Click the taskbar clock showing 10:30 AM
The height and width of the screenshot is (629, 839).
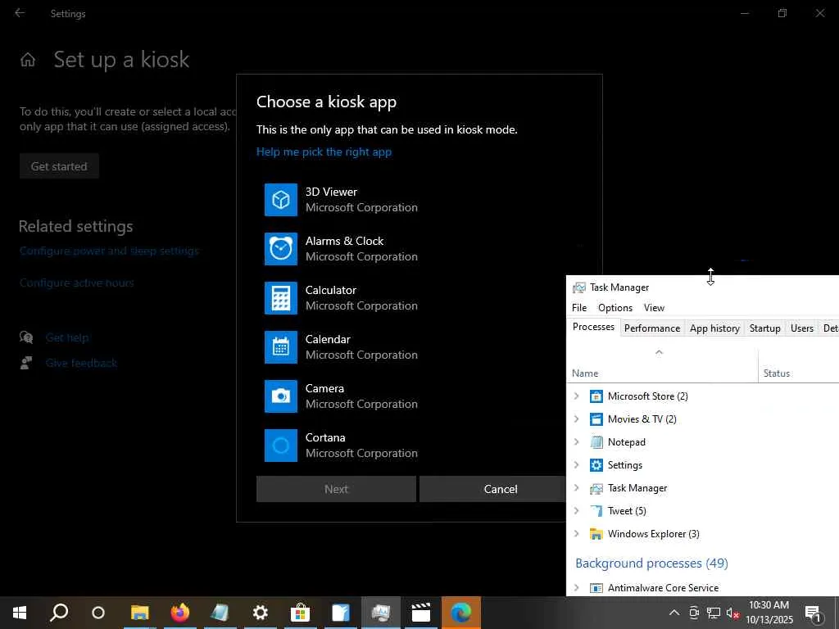(x=769, y=613)
